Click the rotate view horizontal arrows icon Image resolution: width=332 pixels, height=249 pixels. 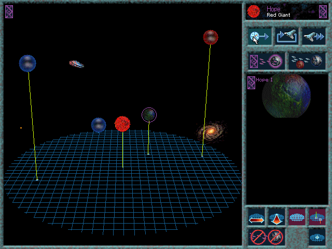256,217
